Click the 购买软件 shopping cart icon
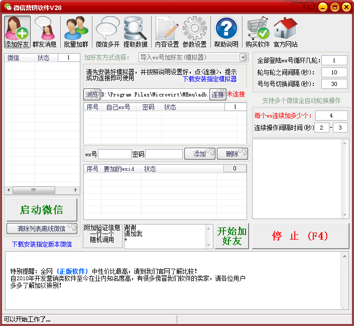This screenshot has height=326, width=354. tap(258, 32)
